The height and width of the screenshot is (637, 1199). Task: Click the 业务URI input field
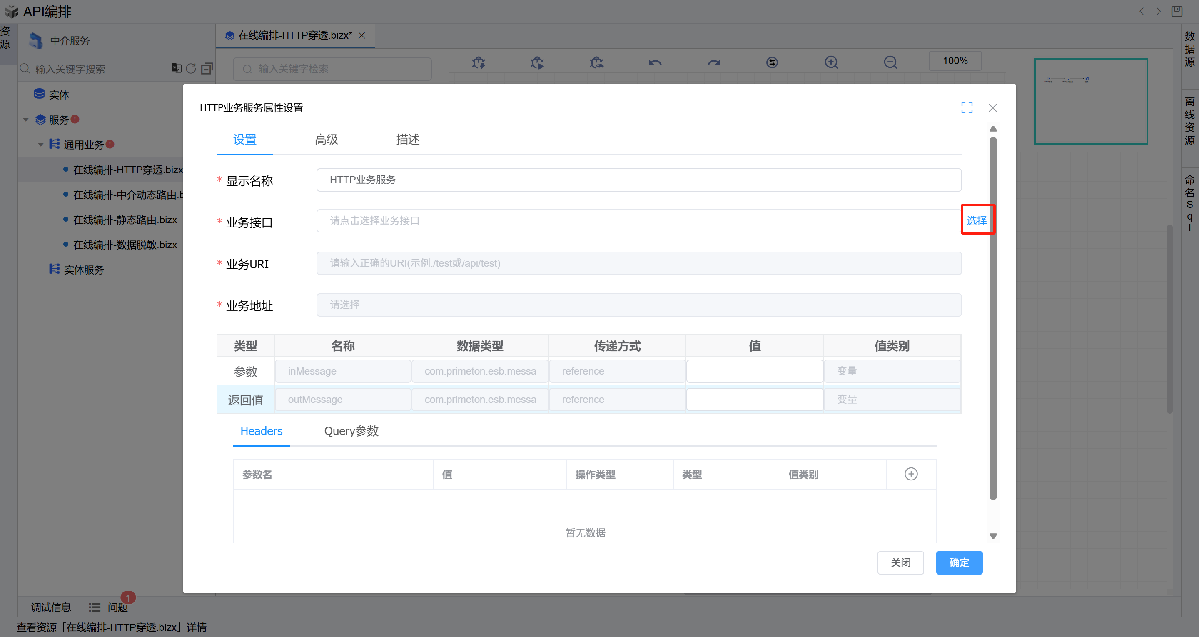638,264
